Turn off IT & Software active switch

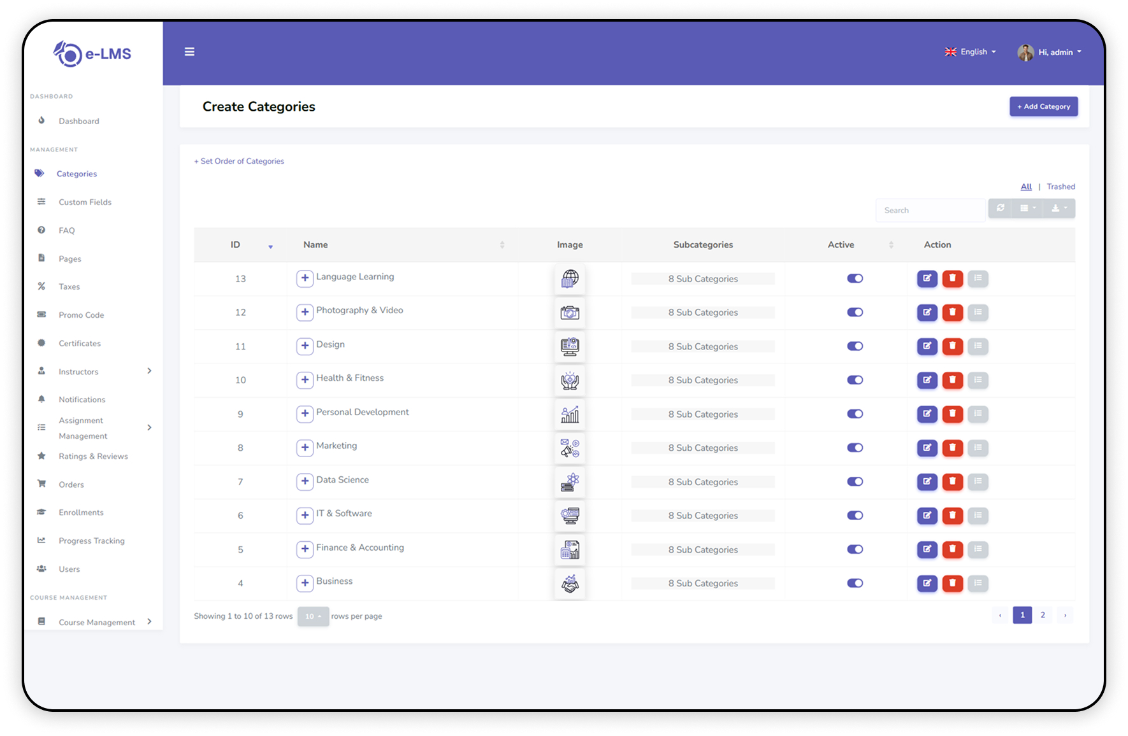[x=855, y=516]
